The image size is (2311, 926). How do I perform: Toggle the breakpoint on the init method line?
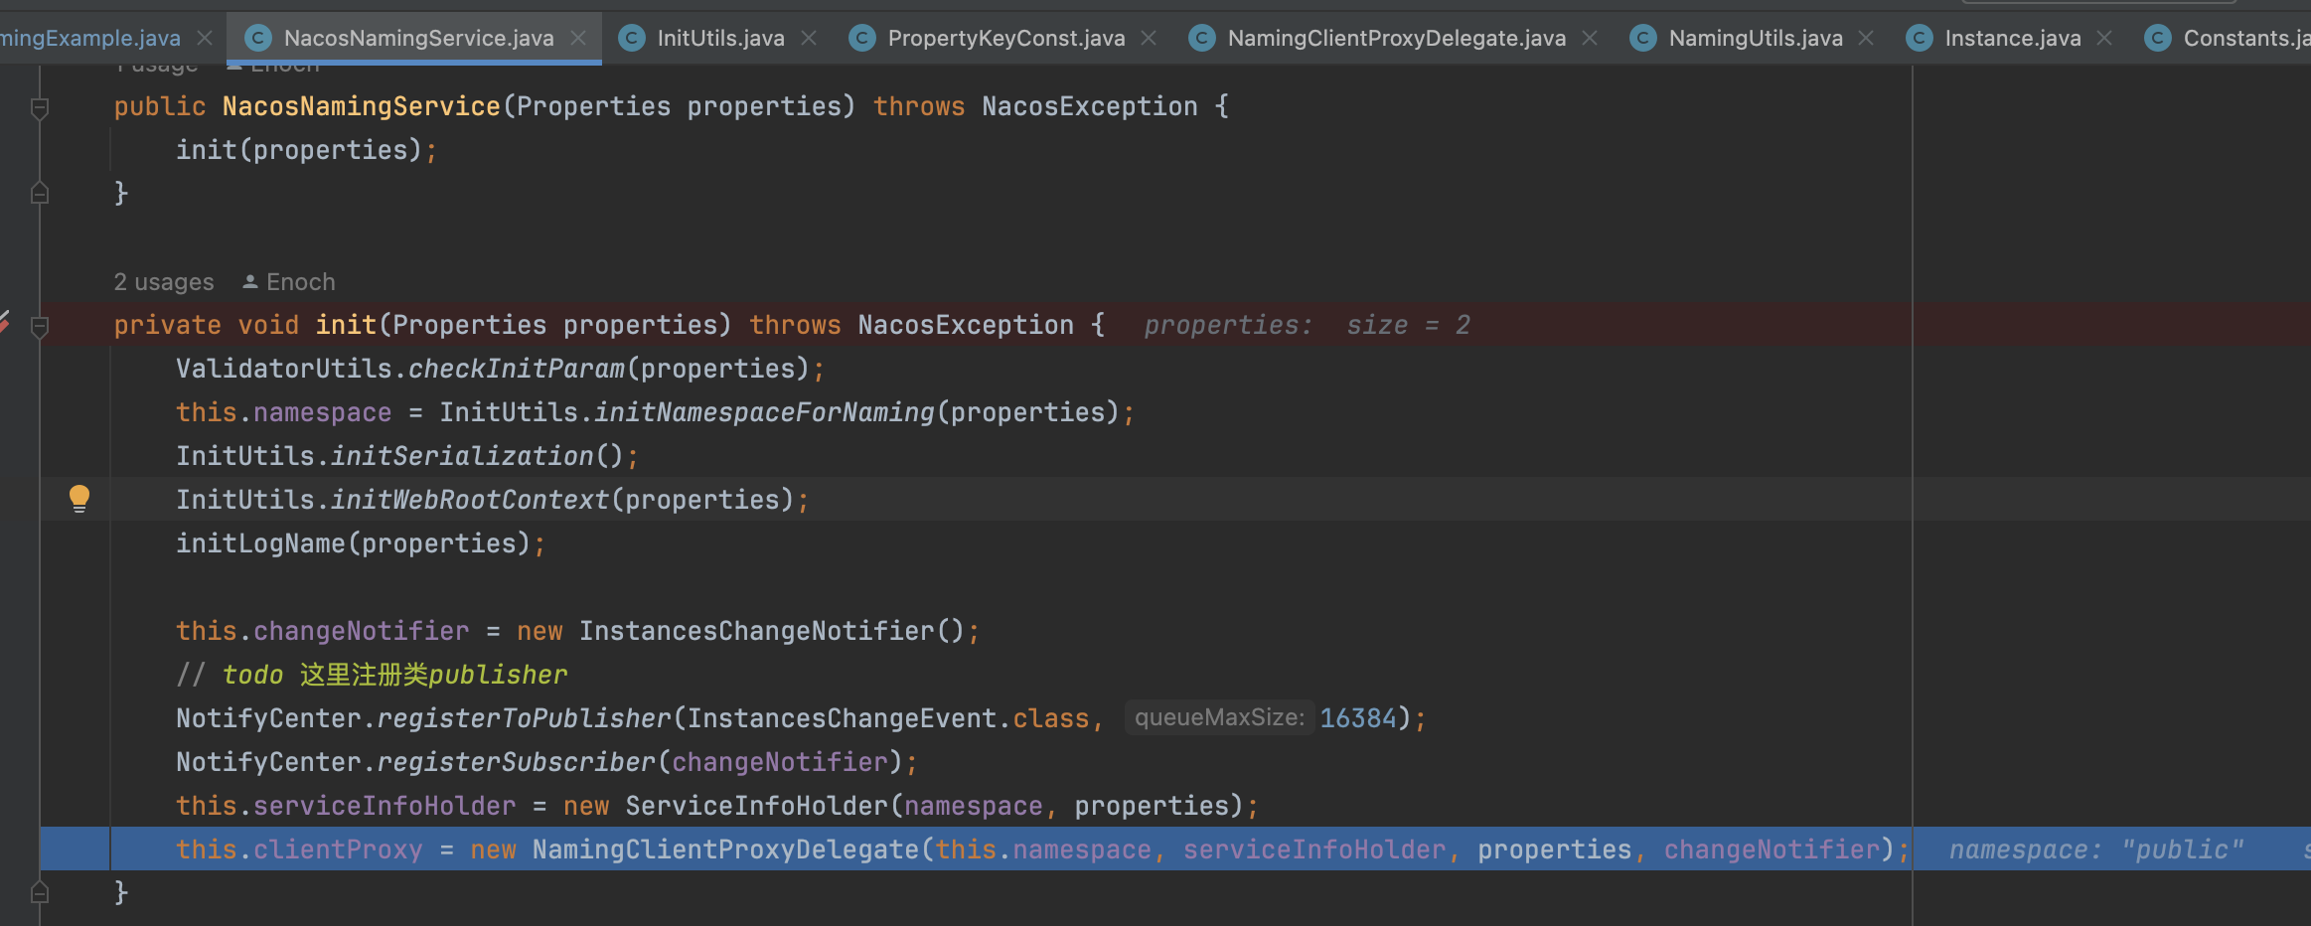[4, 323]
